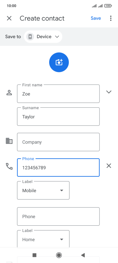This screenshot has height=263, width=118.
Task: Focus the First name field containing Zoe
Action: click(58, 94)
